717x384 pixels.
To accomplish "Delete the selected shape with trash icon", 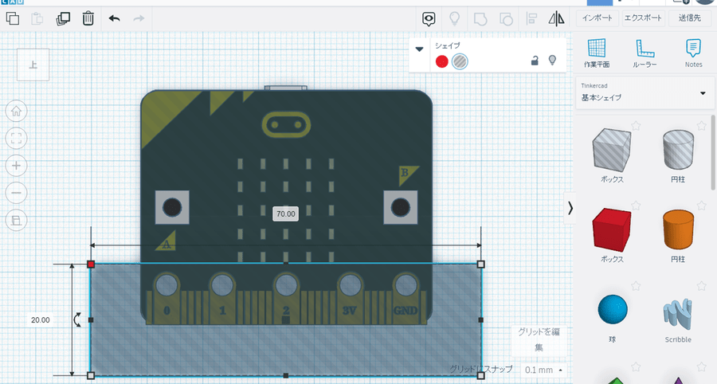I will 88,18.
